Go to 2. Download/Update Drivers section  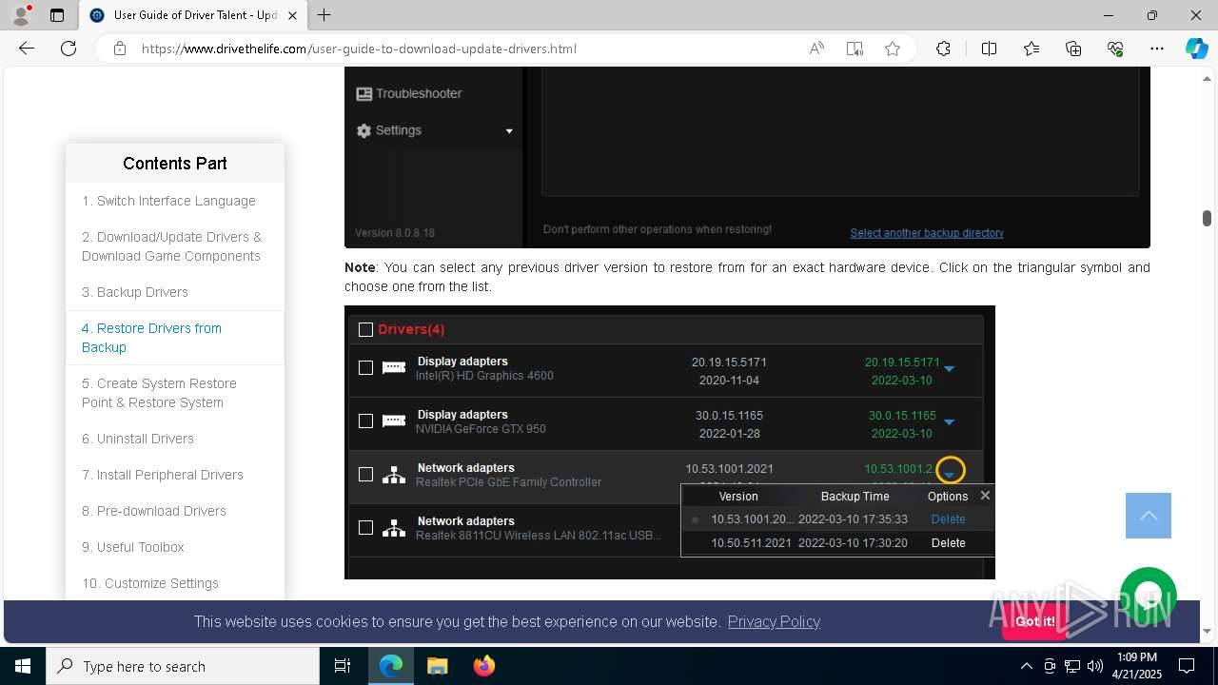click(x=171, y=246)
